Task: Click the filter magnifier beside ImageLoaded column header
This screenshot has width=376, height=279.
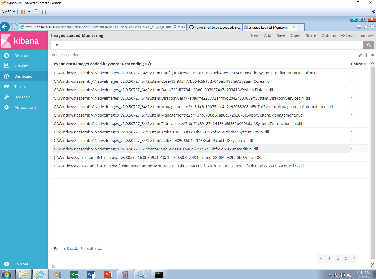Action: (150, 64)
